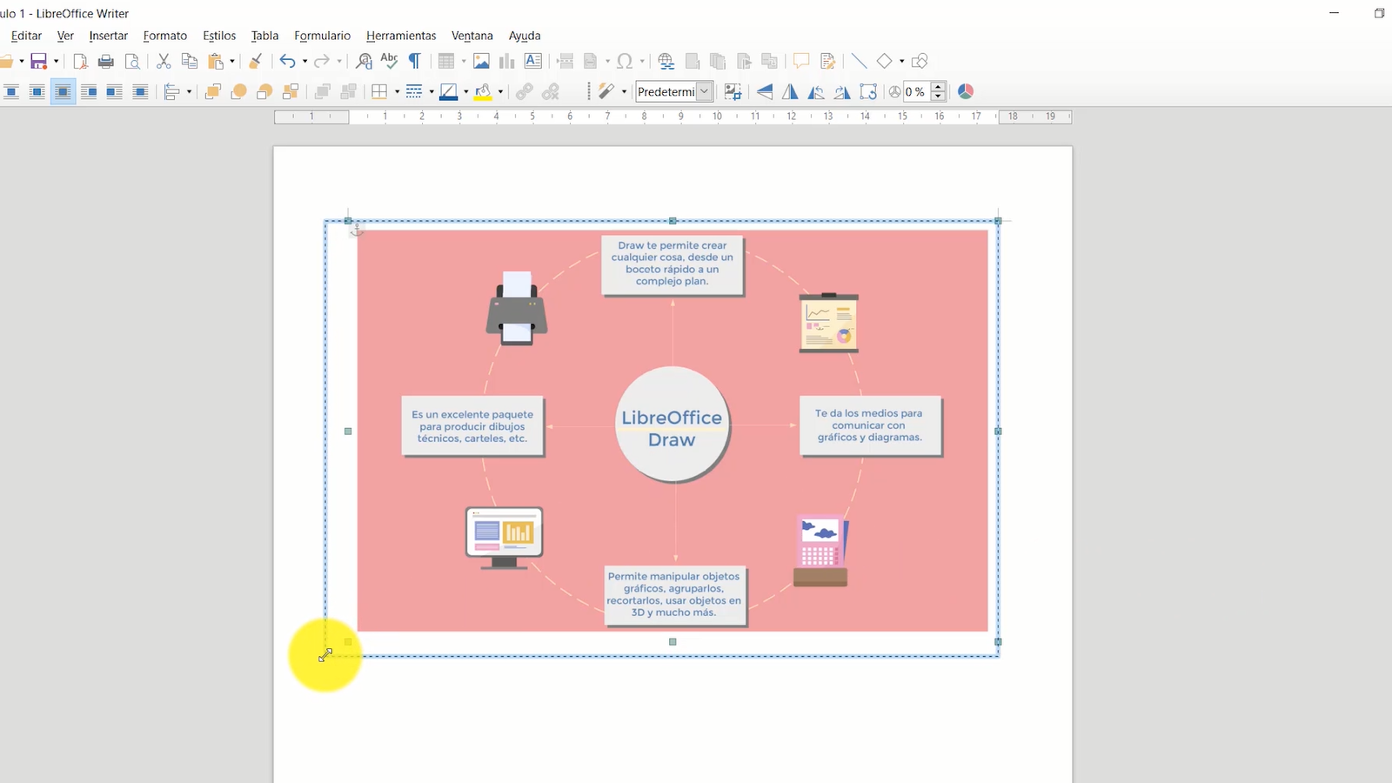This screenshot has height=783, width=1392.
Task: Bring the image to front
Action: pyautogui.click(x=212, y=91)
